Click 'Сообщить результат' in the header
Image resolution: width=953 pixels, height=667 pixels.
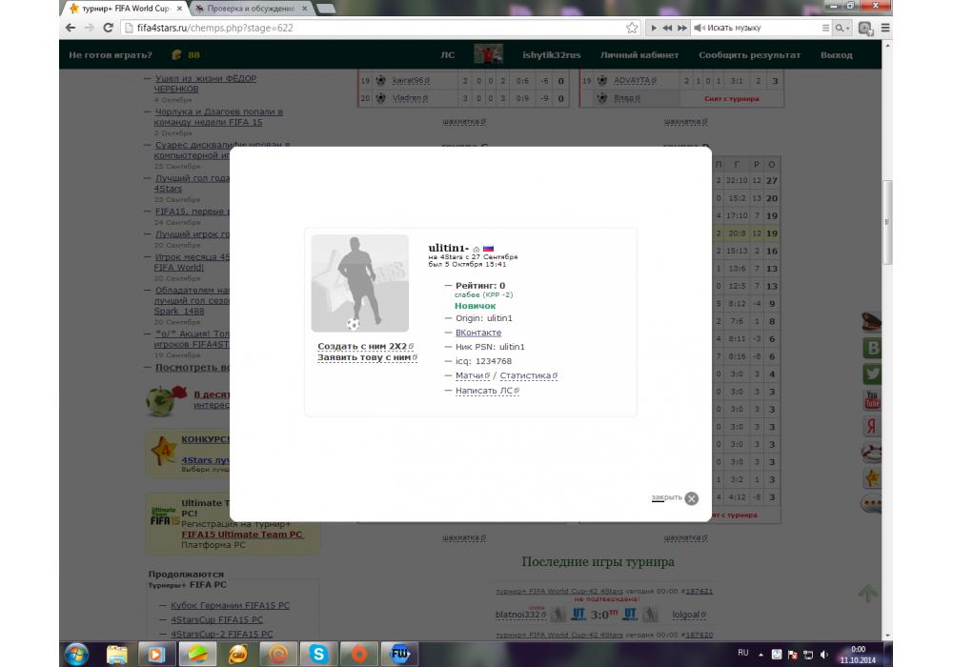coord(749,54)
